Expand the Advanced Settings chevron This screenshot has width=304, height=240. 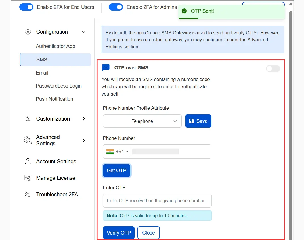84,140
